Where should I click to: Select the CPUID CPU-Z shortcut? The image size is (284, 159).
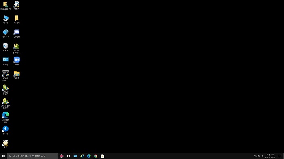click(x=5, y=76)
